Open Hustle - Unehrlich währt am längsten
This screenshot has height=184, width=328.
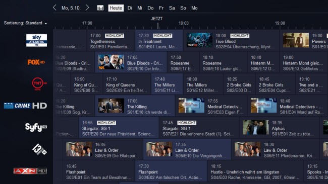tap(255, 171)
